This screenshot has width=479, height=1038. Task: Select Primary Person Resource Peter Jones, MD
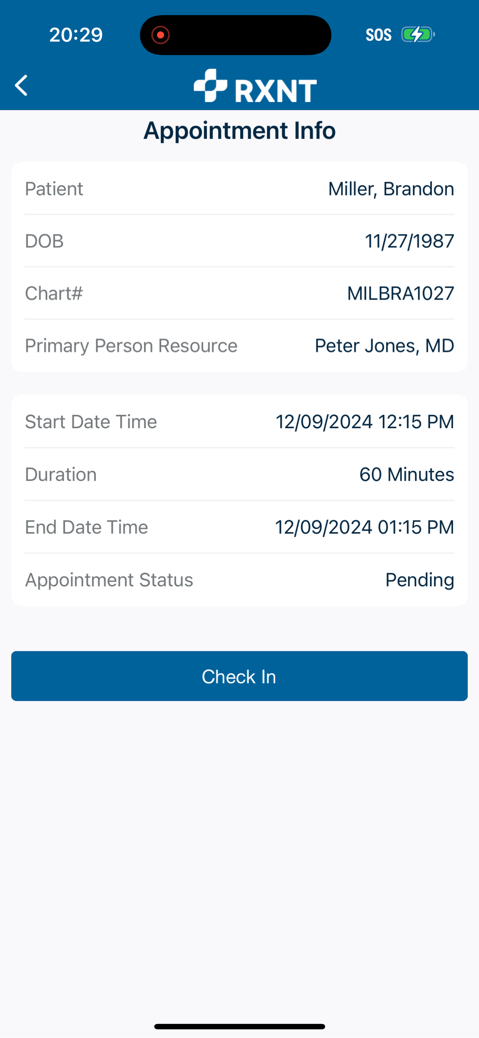tap(239, 346)
